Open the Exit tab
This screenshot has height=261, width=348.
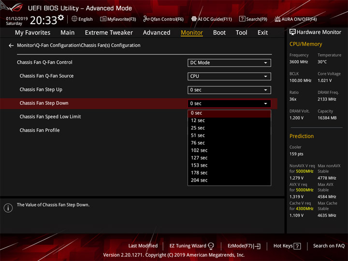(262, 33)
